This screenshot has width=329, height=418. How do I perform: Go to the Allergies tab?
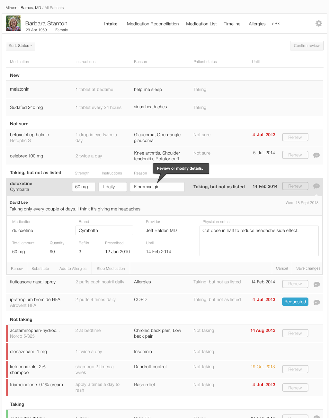257,24
